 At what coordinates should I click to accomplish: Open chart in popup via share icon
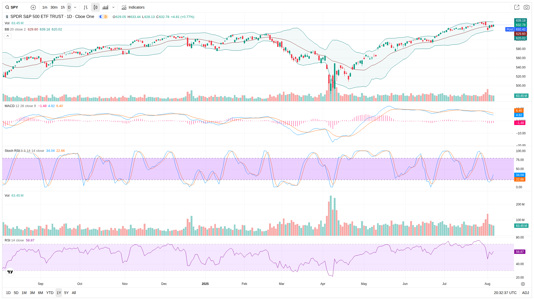pyautogui.click(x=517, y=7)
